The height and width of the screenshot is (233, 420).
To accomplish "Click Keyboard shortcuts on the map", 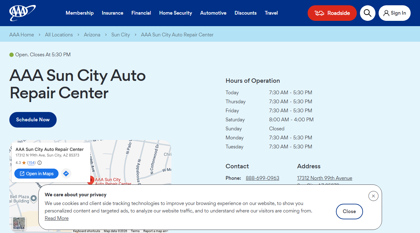I will (87, 231).
